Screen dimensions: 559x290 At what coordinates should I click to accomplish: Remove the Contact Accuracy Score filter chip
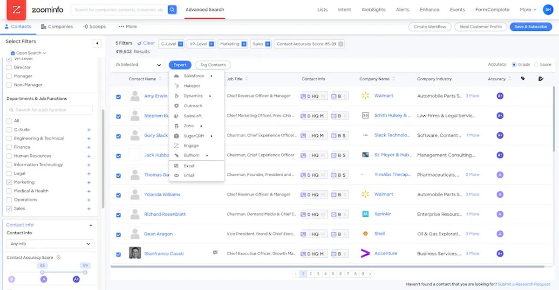(x=341, y=44)
